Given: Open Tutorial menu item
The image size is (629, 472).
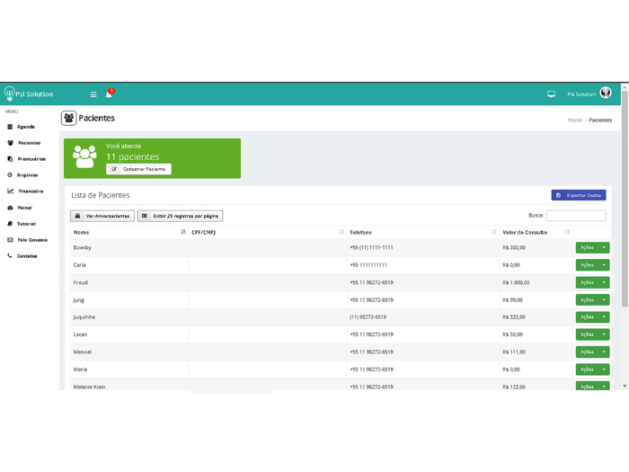Looking at the screenshot, I should pos(26,224).
